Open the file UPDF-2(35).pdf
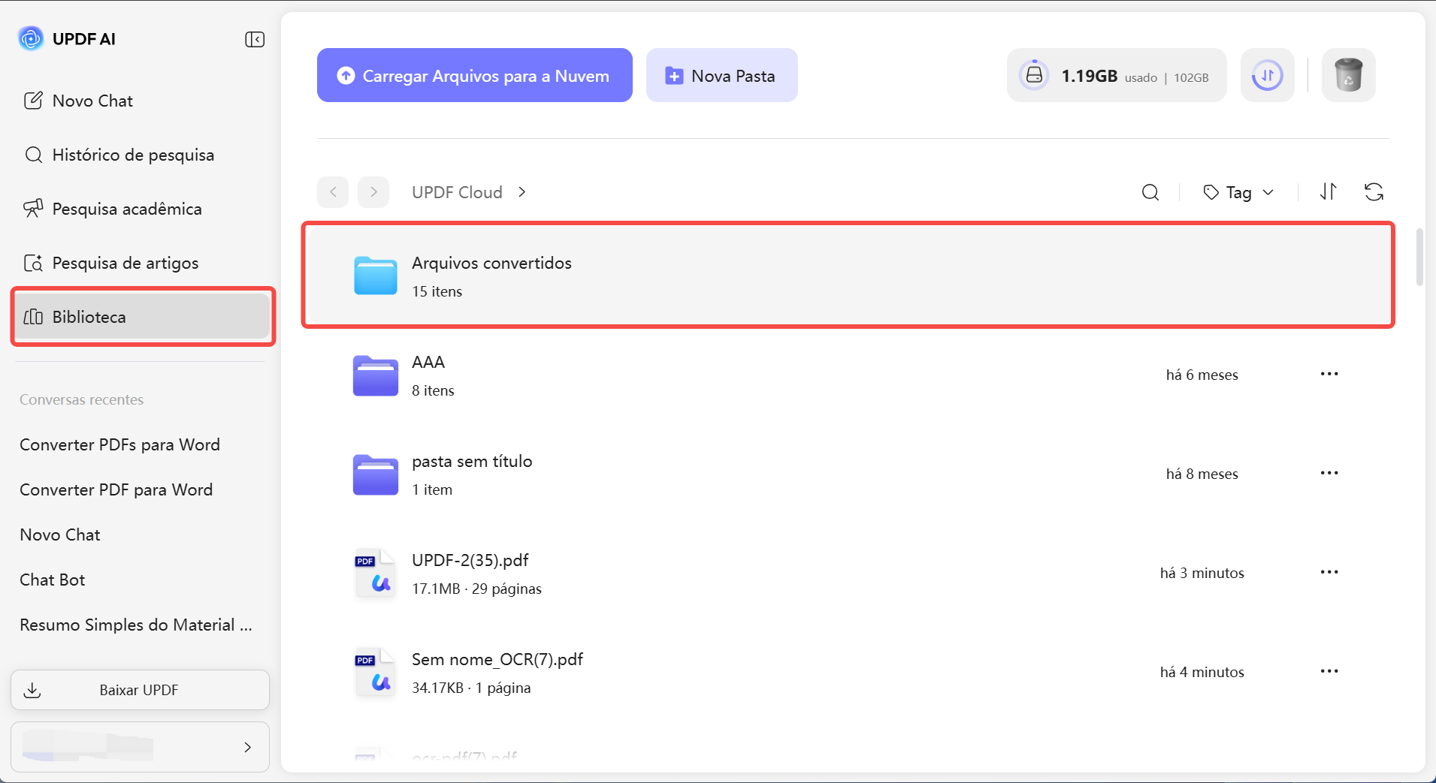1436x783 pixels. point(848,573)
